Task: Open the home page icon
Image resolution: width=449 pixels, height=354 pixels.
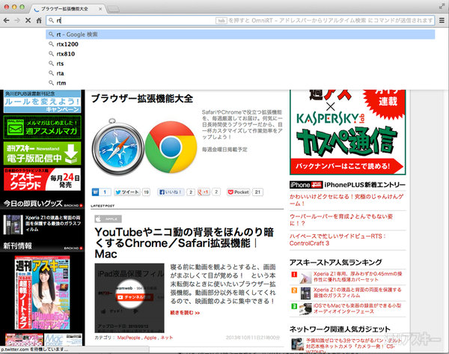Action: click(39, 20)
